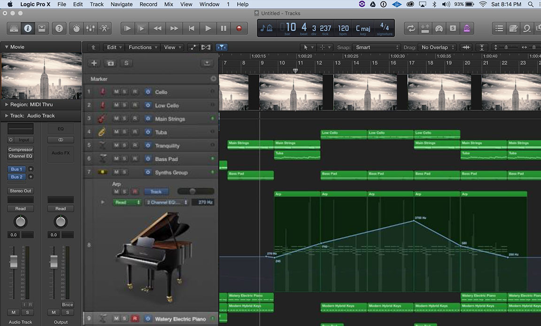Click the Bus 1 send button
Screen dimensions: 541x326
[16, 169]
